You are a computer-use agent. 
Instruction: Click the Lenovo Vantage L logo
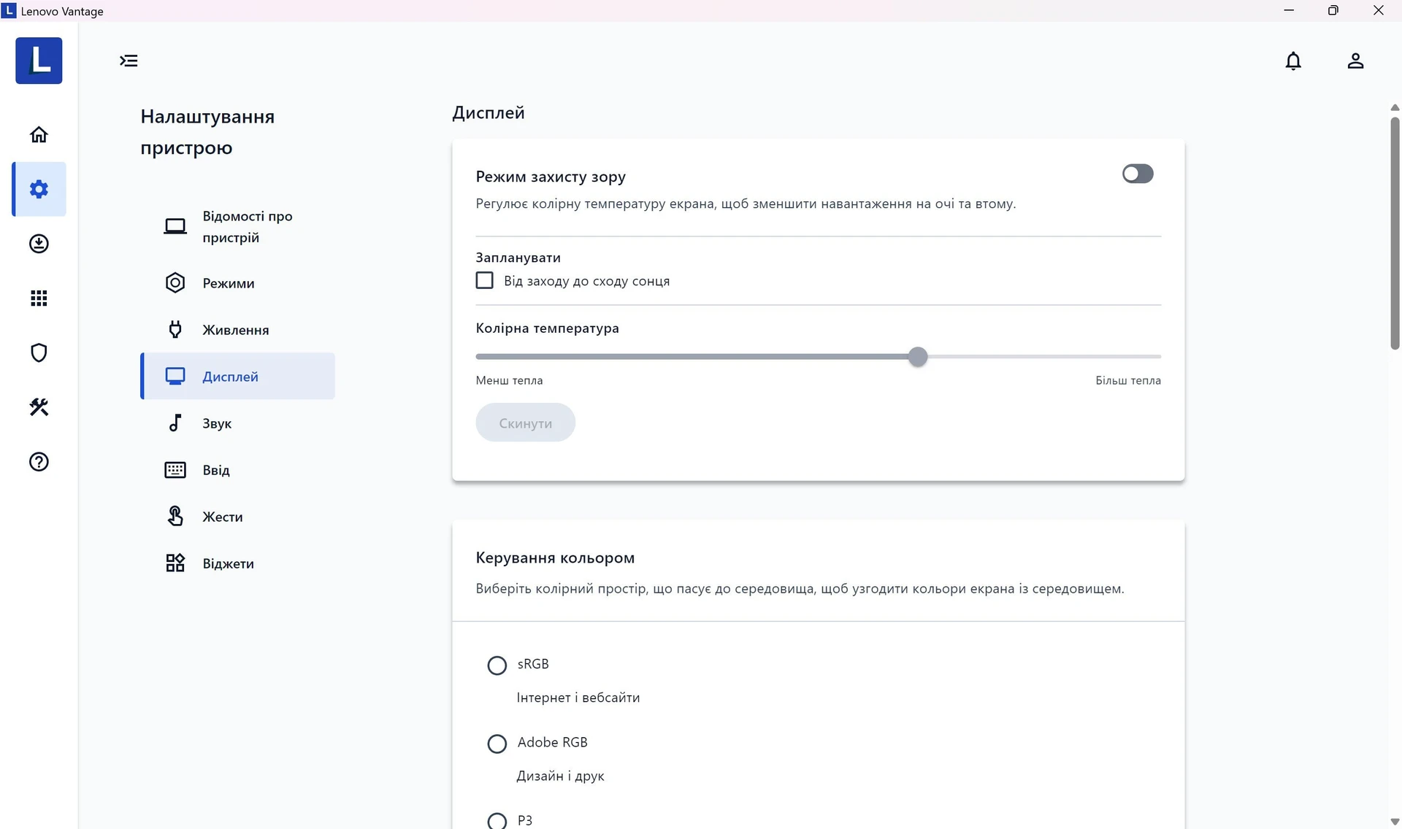coord(39,61)
